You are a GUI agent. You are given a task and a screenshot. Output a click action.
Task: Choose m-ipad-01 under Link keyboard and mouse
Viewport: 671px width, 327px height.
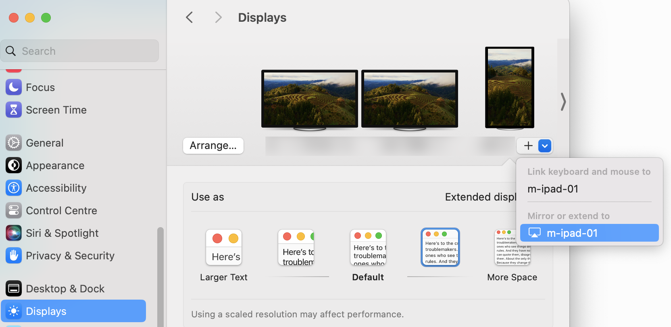click(553, 189)
